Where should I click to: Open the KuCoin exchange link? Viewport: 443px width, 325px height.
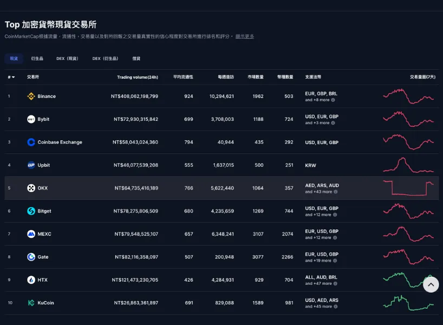coord(46,303)
